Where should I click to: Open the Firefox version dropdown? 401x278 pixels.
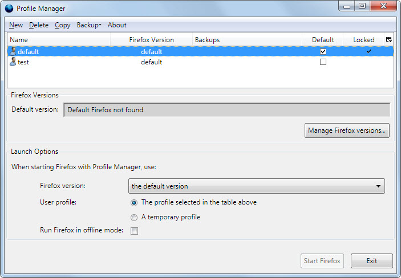tap(256, 186)
